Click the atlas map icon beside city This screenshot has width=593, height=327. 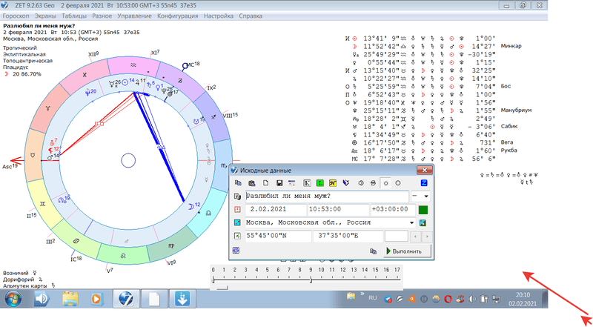(237, 223)
